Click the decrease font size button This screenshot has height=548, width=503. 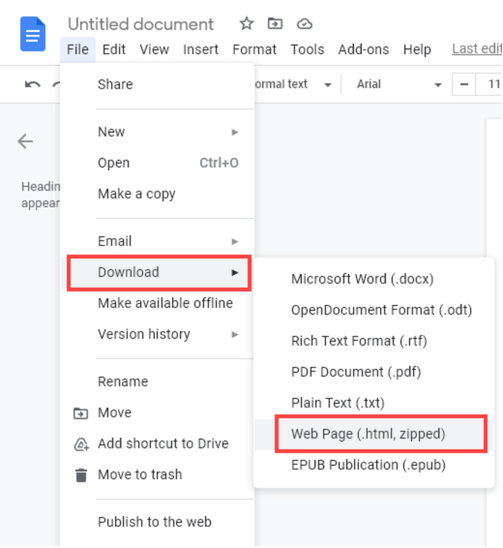pyautogui.click(x=464, y=84)
